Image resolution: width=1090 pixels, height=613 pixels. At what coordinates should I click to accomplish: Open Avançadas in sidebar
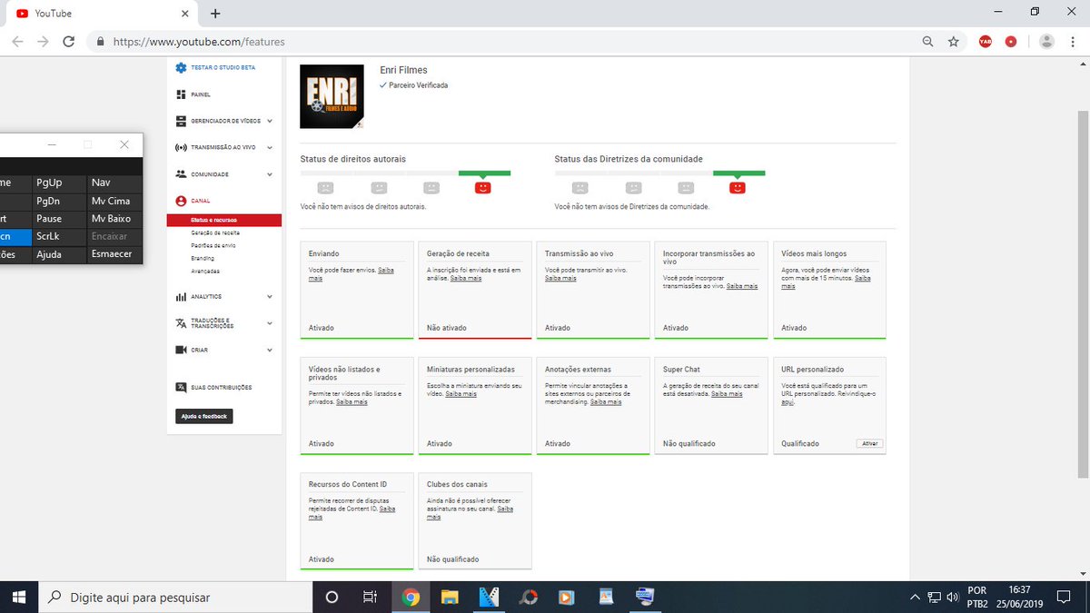click(205, 271)
